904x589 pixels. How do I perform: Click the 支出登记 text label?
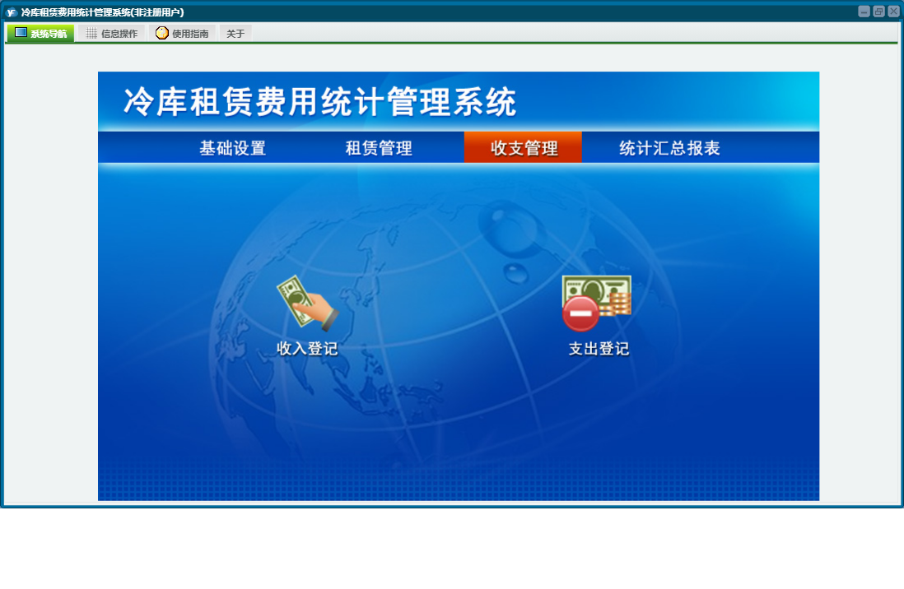click(599, 349)
